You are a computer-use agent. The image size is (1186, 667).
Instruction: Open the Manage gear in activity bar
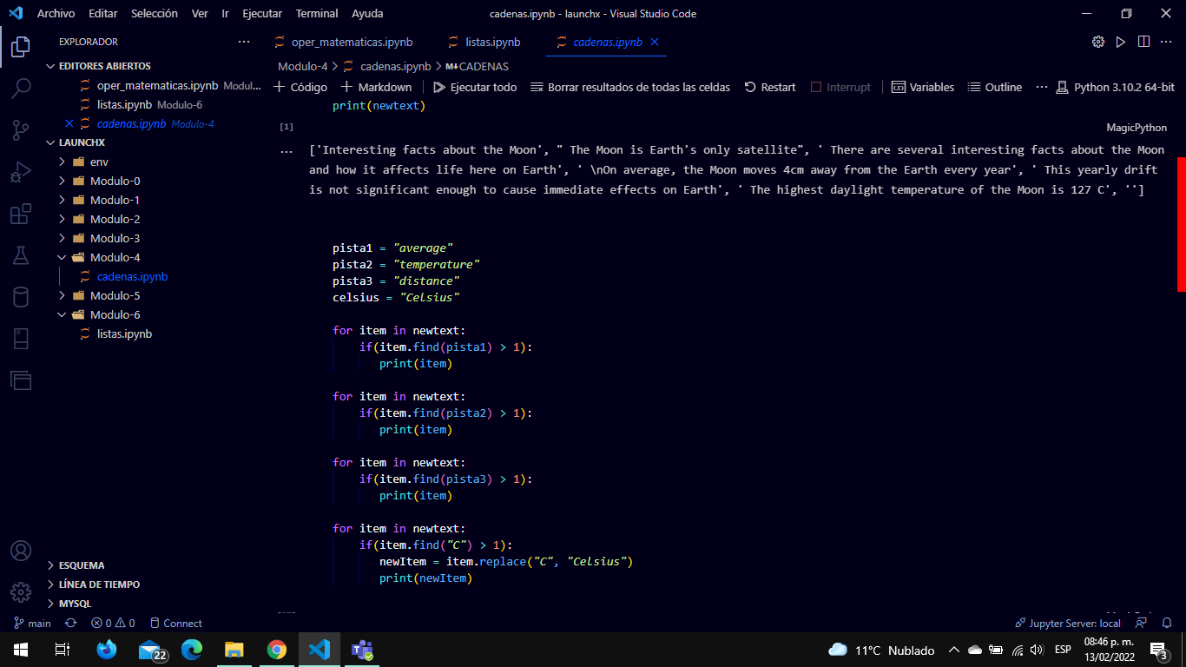pyautogui.click(x=21, y=592)
